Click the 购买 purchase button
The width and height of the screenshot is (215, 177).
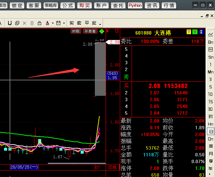[x=84, y=5]
